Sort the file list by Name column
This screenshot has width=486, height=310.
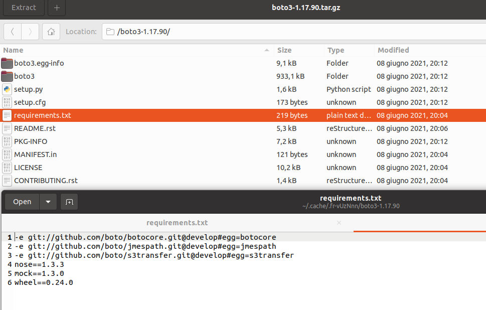[136, 50]
